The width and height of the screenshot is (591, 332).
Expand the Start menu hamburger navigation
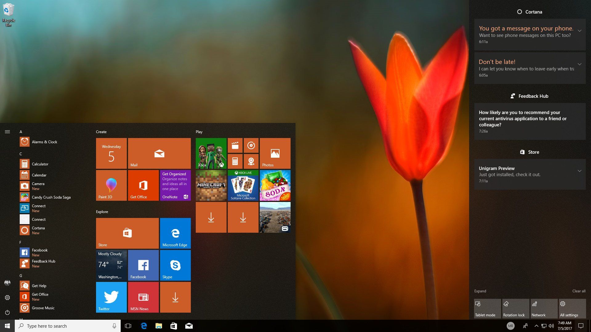point(7,132)
